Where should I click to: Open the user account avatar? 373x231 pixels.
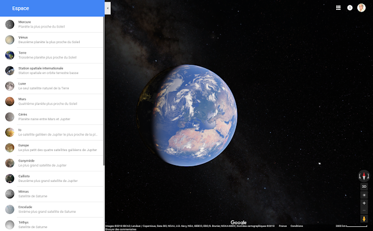click(361, 8)
